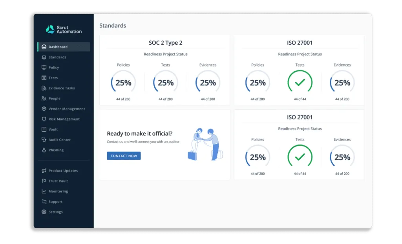Viewport: 402px width, 244px height.
Task: Click the Monitoring chart icon
Action: tap(44, 191)
